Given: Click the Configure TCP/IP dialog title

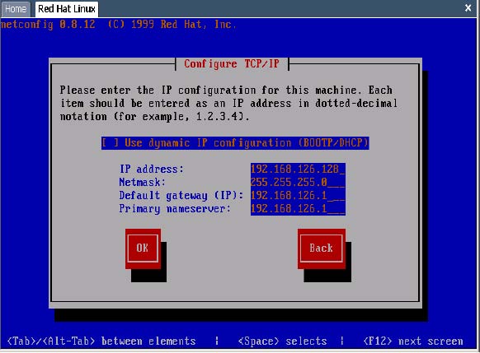Looking at the screenshot, I should tap(232, 64).
